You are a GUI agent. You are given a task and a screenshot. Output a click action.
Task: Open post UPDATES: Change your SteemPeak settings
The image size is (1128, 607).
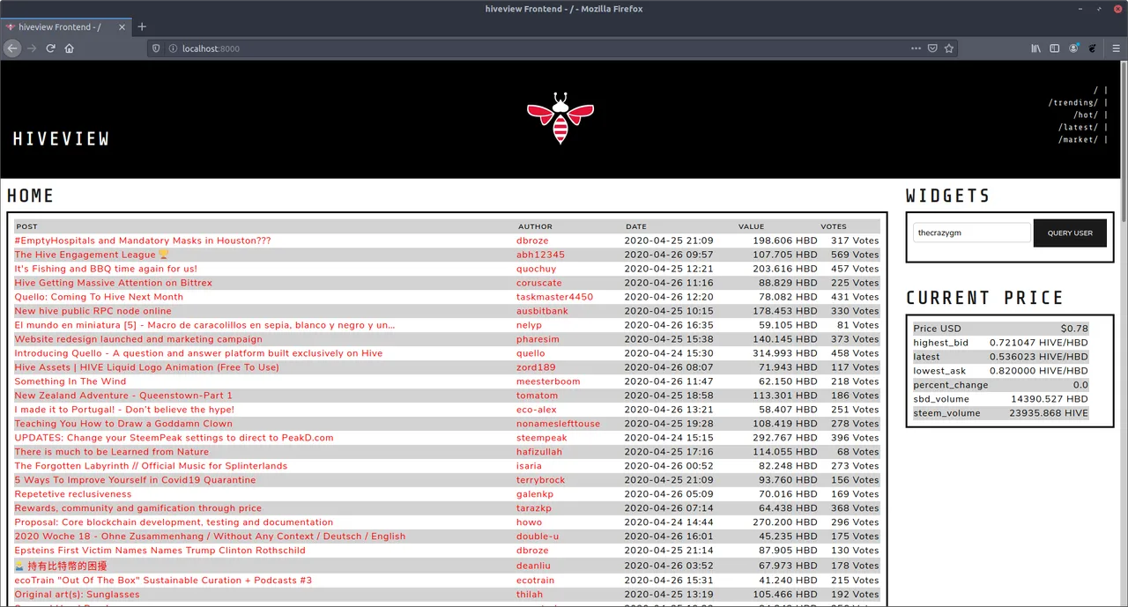tap(174, 438)
